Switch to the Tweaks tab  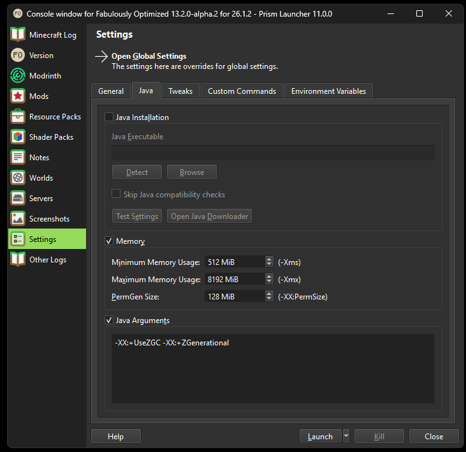(x=180, y=91)
